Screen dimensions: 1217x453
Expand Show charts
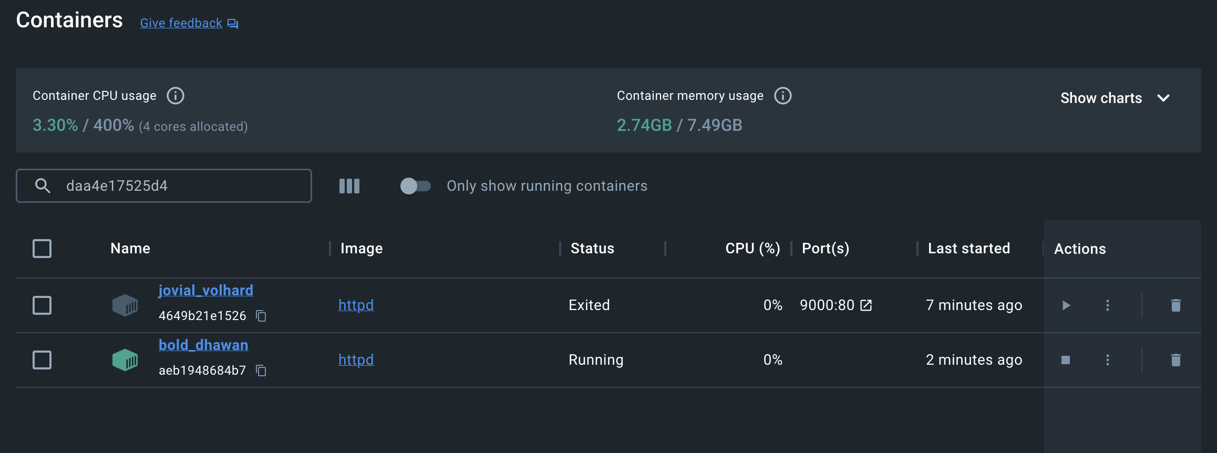(1115, 98)
